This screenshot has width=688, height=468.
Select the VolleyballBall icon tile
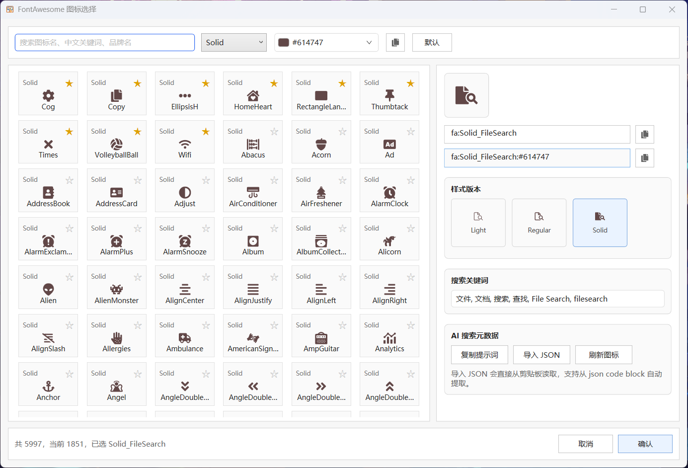pyautogui.click(x=117, y=142)
